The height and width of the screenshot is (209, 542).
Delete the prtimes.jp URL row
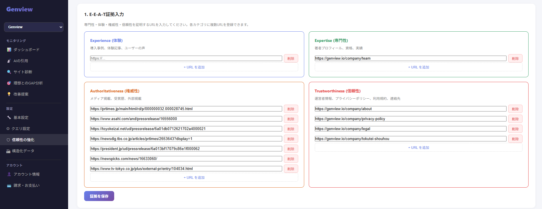coord(291,109)
